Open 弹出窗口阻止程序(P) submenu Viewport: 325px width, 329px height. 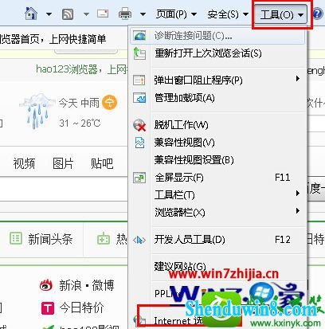(x=217, y=80)
